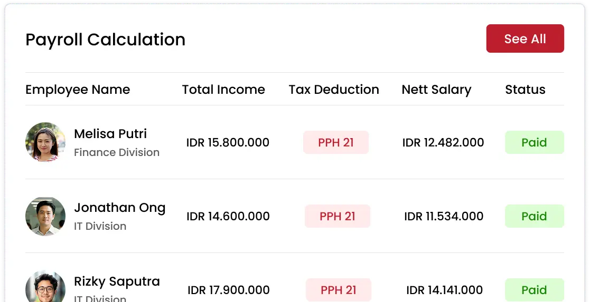Click the See All button
Image resolution: width=590 pixels, height=302 pixels.
(x=525, y=38)
